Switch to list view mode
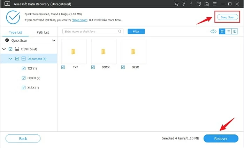Screen dimensions: 244x148 click(228, 31)
